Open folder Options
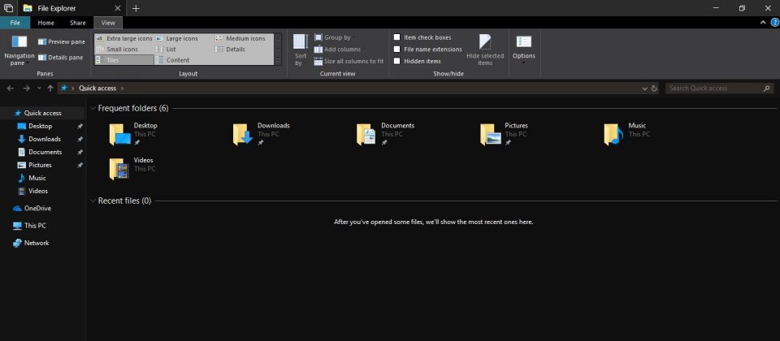Image resolution: width=780 pixels, height=341 pixels. pyautogui.click(x=524, y=50)
